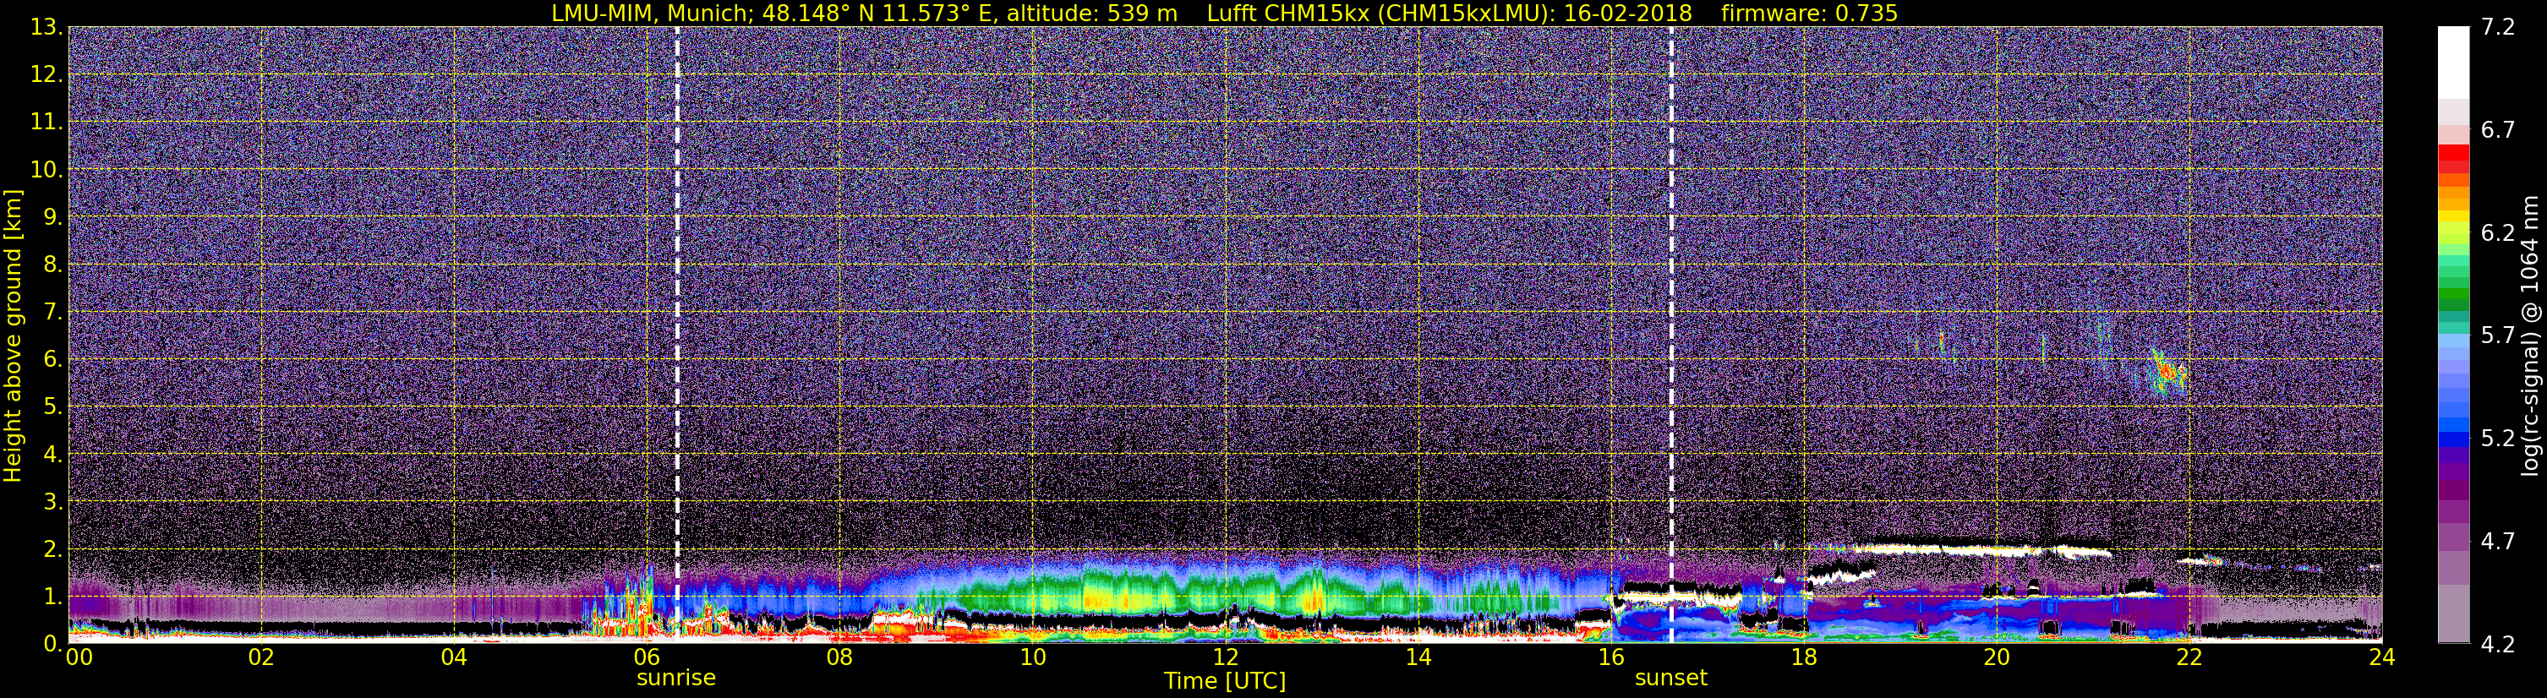Click the y-axis tick label '1.'
The height and width of the screenshot is (698, 2547).
(52, 597)
